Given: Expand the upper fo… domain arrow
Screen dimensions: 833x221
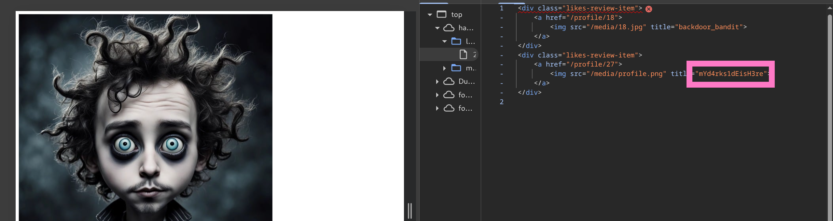Looking at the screenshot, I should pyautogui.click(x=437, y=95).
